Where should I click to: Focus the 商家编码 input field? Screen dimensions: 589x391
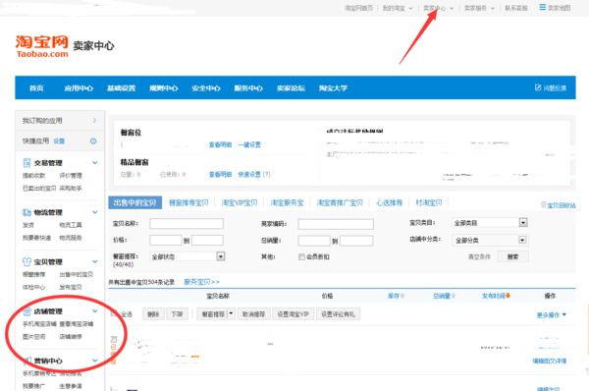click(x=336, y=224)
